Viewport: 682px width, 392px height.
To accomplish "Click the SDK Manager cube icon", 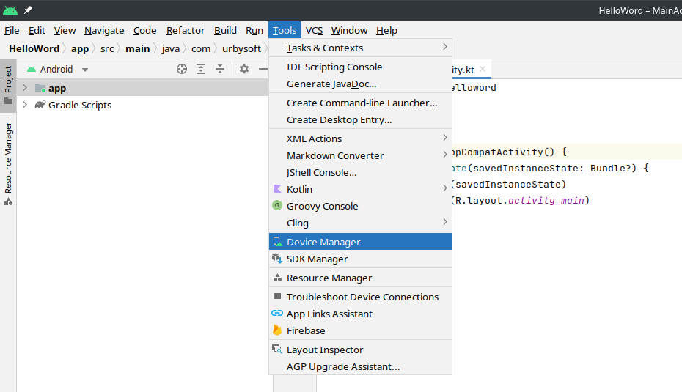I will (277, 259).
